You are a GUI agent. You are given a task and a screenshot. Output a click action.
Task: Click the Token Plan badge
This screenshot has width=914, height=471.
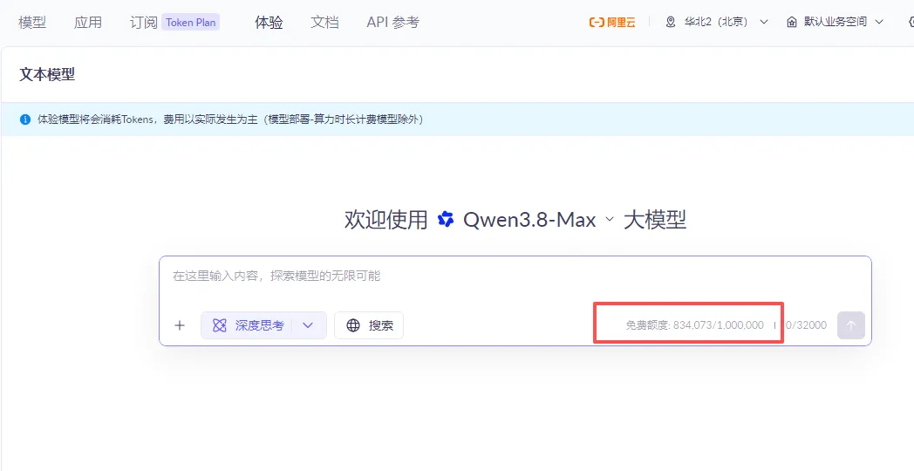click(x=191, y=23)
